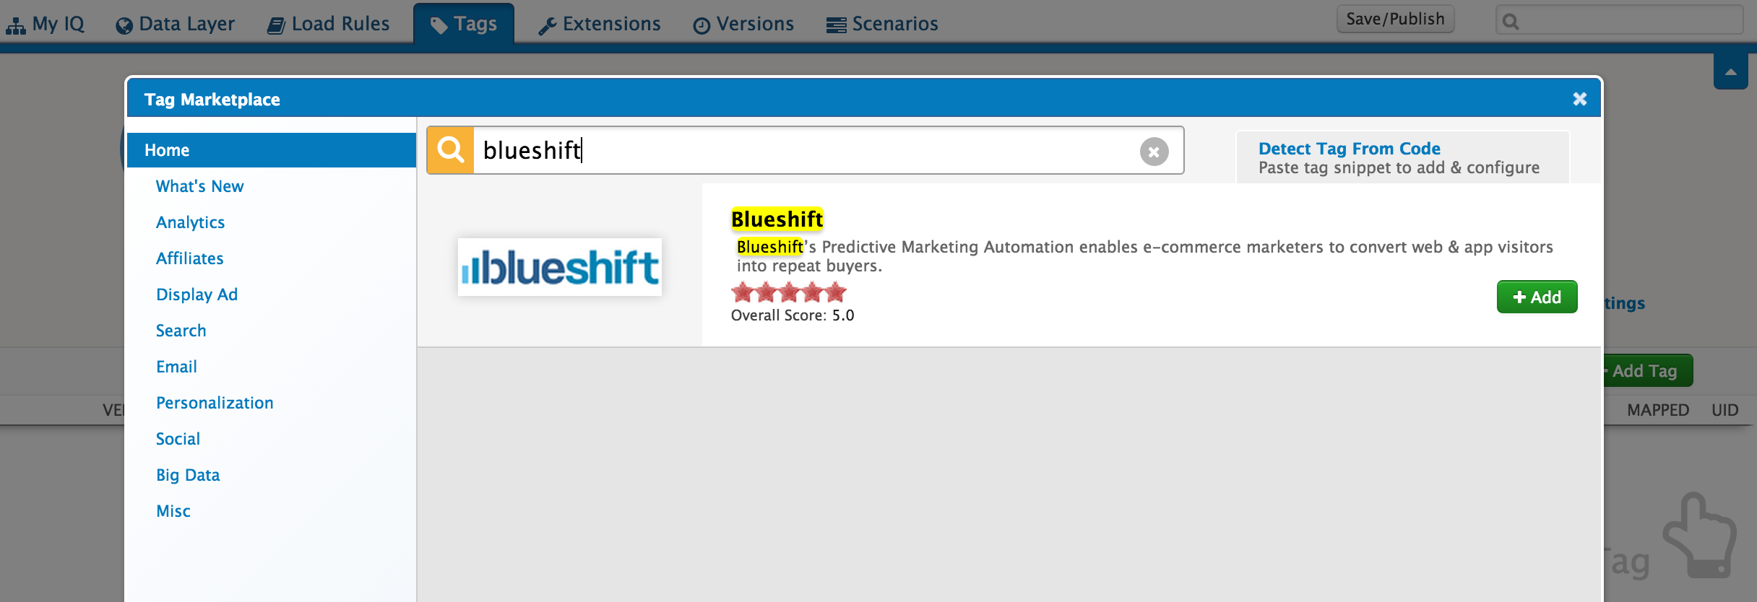Image resolution: width=1757 pixels, height=602 pixels.
Task: Select the Personalization category
Action: pyautogui.click(x=215, y=403)
